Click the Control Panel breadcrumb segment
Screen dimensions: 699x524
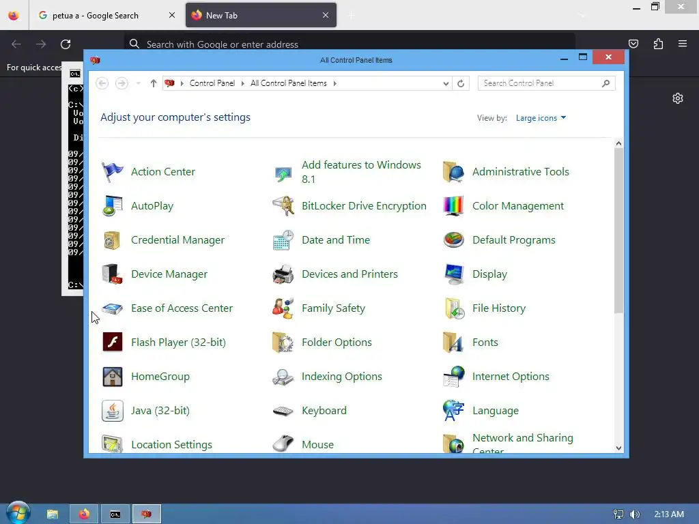(212, 83)
